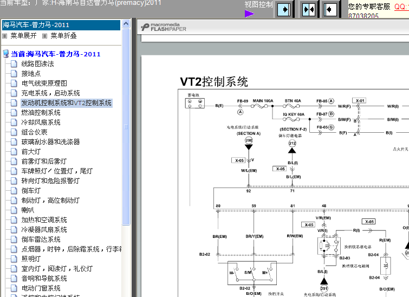Click the page icon next to 充电系统，启动系统

[14, 93]
